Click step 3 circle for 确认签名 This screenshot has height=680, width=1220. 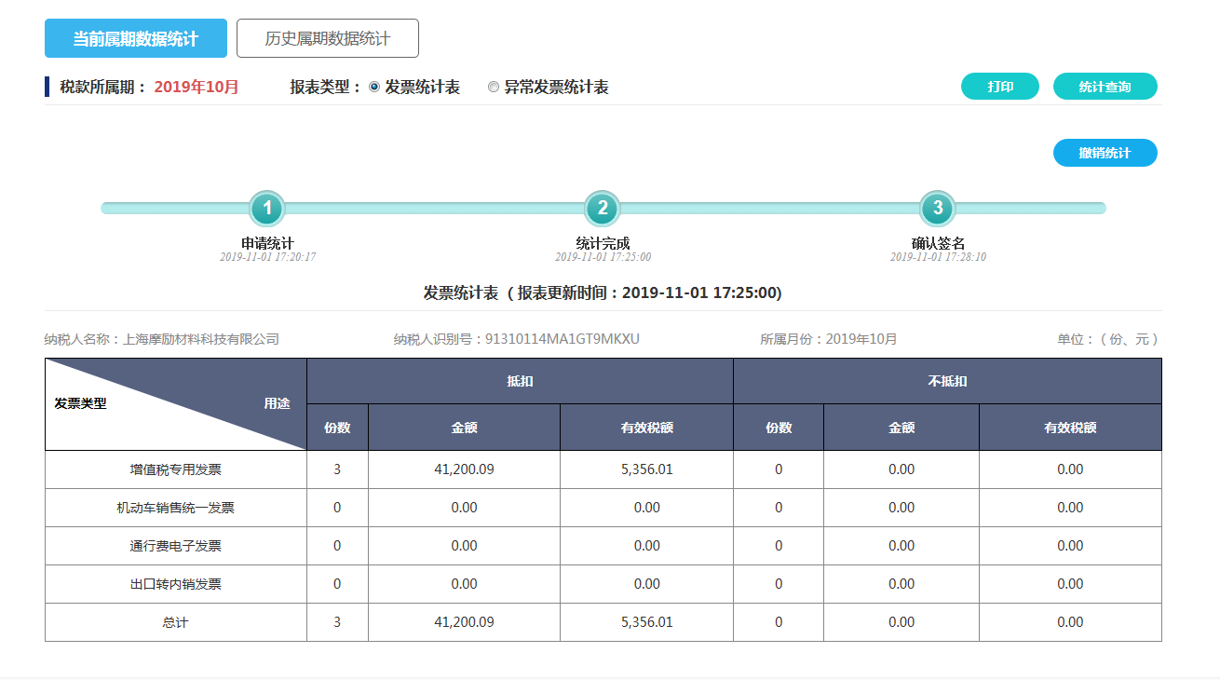tap(938, 208)
